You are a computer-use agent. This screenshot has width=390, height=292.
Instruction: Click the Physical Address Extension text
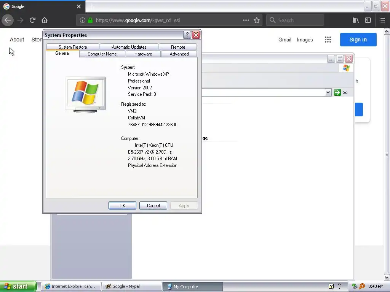pyautogui.click(x=152, y=165)
